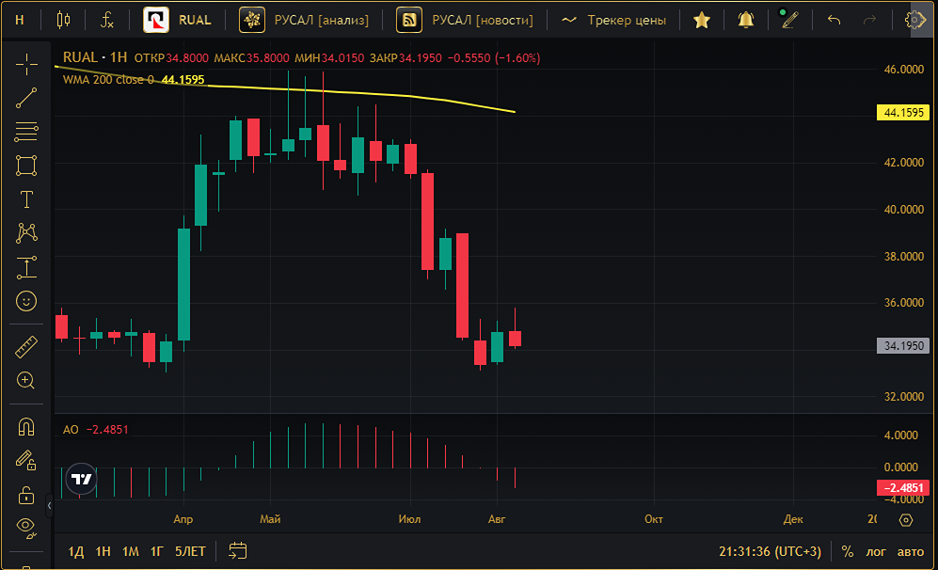Click the 40.0000 price axis label
Image resolution: width=938 pixels, height=570 pixels.
pyautogui.click(x=904, y=210)
